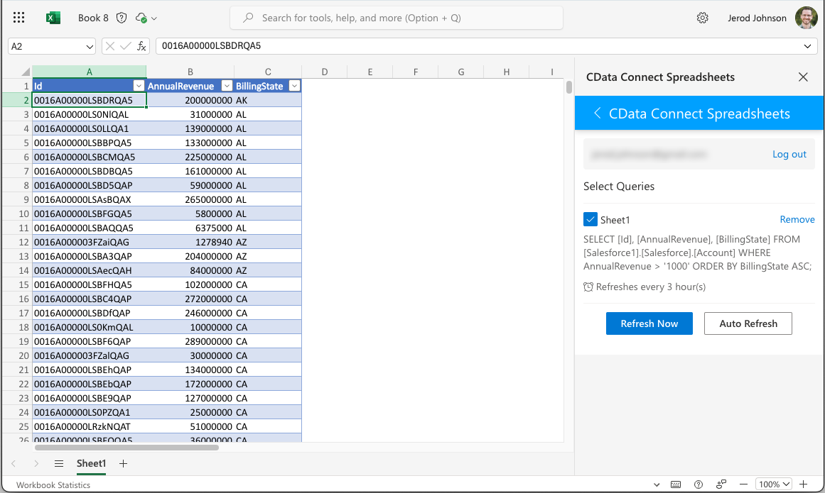Open the AnnualRevenue column filter dropdown
The width and height of the screenshot is (825, 493).
click(x=226, y=86)
